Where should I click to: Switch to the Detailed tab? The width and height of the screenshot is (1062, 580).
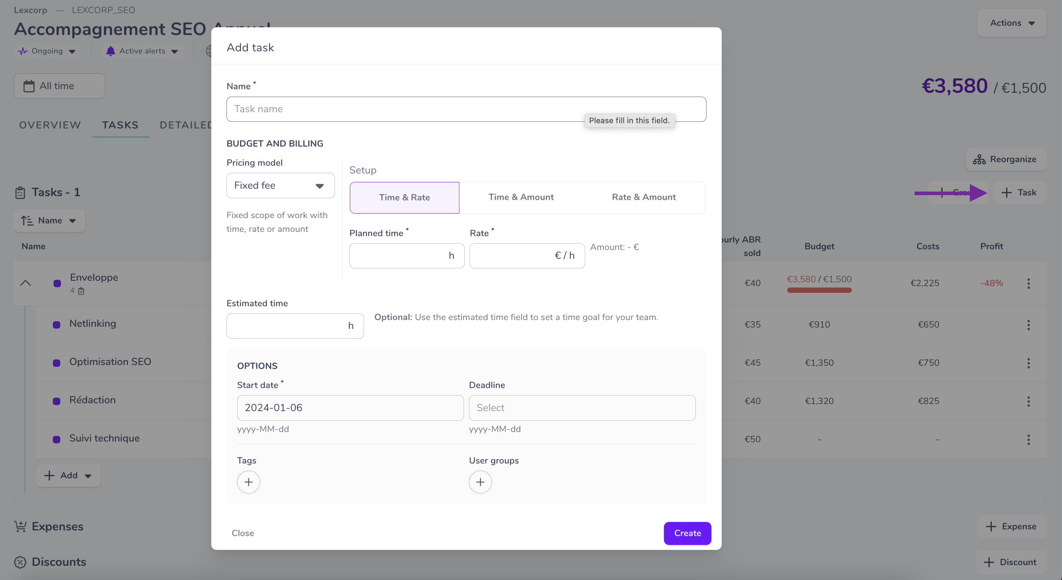point(185,125)
